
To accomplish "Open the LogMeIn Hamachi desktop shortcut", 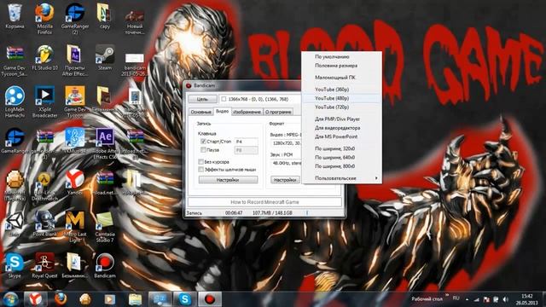I will [x=15, y=101].
